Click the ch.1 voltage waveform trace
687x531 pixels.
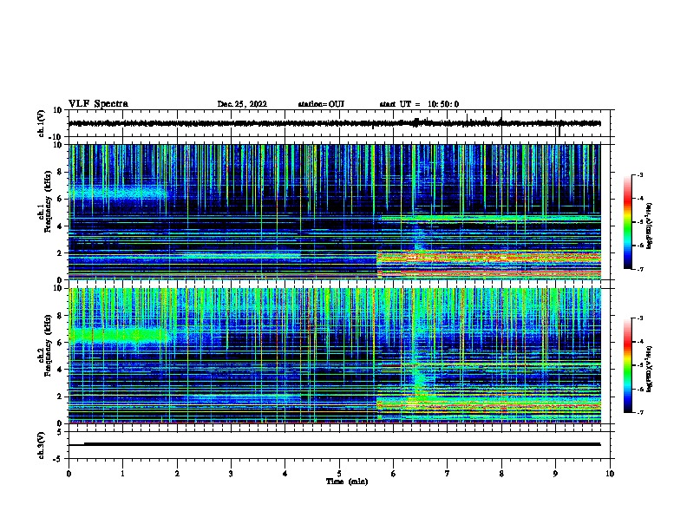[334, 123]
